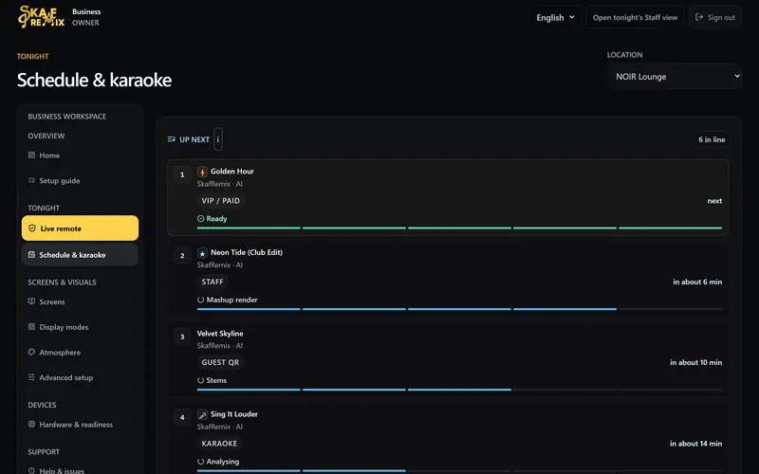Image resolution: width=759 pixels, height=474 pixels.
Task: Click the 'in about 6 min' text
Action: pos(697,282)
